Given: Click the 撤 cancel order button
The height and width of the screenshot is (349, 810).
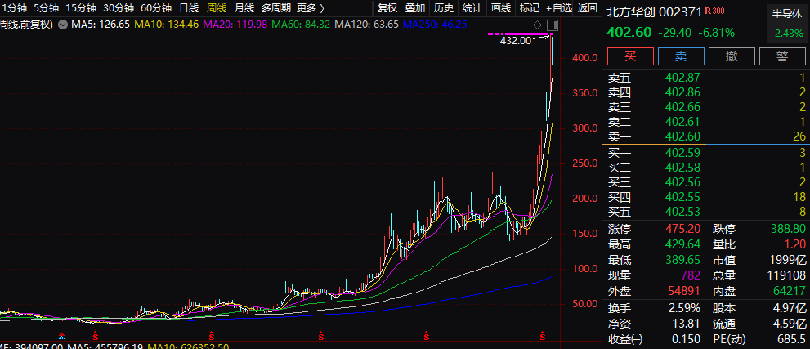Looking at the screenshot, I should point(732,56).
